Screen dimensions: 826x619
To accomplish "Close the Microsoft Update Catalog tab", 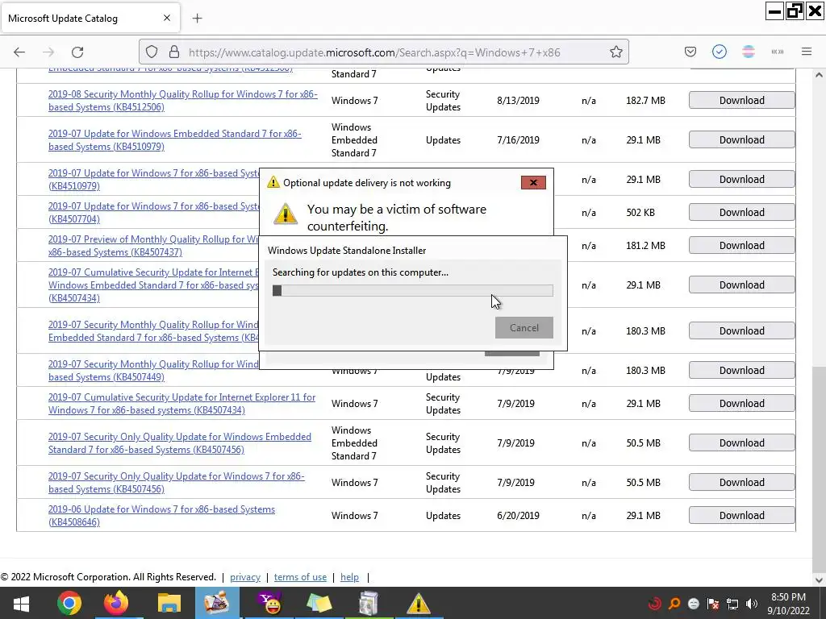I will click(166, 18).
